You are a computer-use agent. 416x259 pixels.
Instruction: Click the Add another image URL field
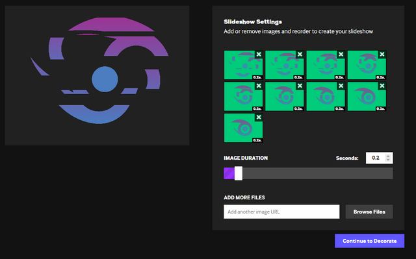(281, 212)
